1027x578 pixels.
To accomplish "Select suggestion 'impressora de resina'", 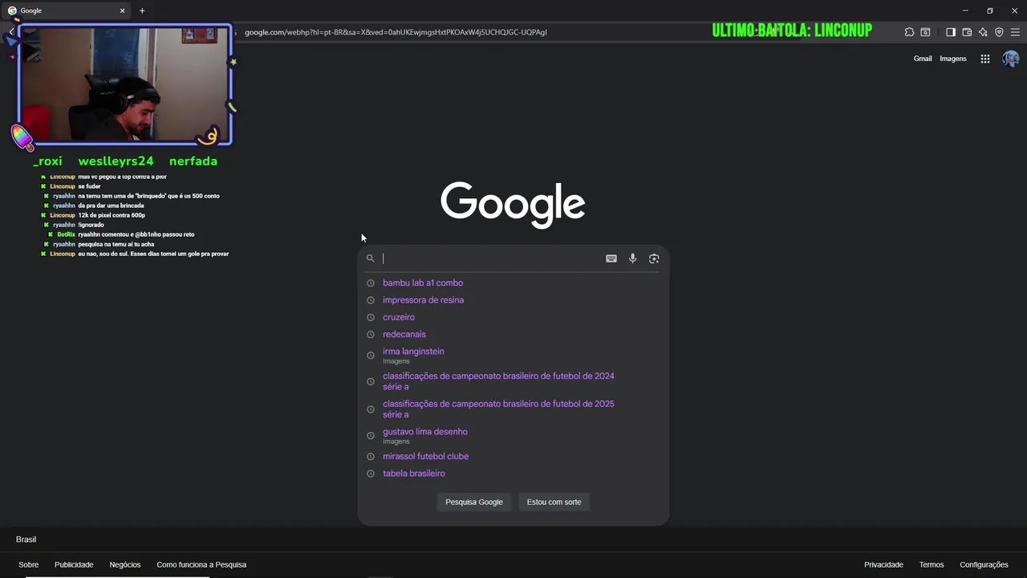I will pyautogui.click(x=513, y=300).
